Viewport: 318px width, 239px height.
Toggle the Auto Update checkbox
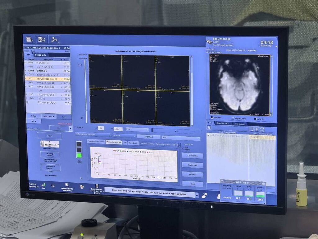[x=183, y=148]
